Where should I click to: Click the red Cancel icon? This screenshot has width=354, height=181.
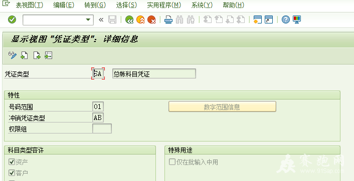[x=151, y=20]
